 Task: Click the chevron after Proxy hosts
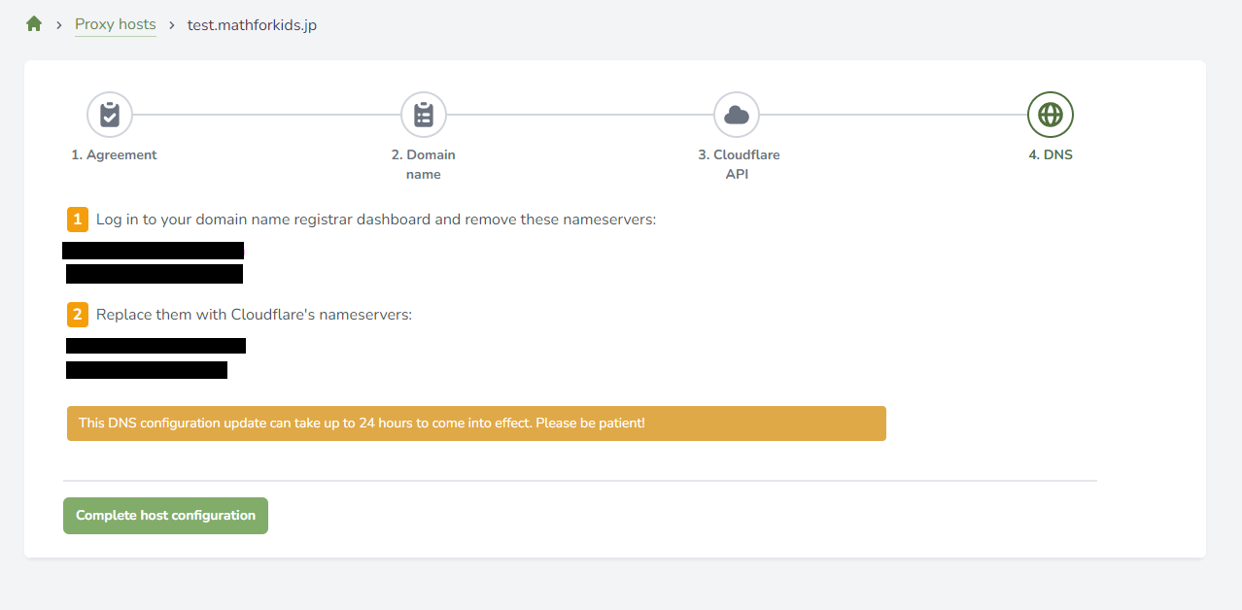(172, 24)
